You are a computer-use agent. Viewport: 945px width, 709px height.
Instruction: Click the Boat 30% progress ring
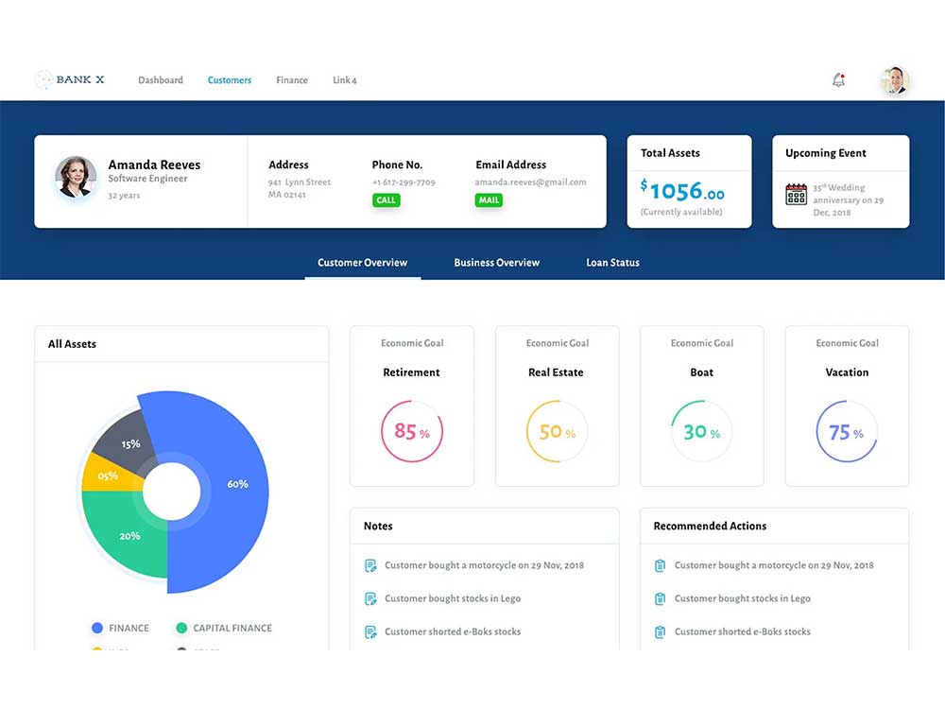[701, 432]
